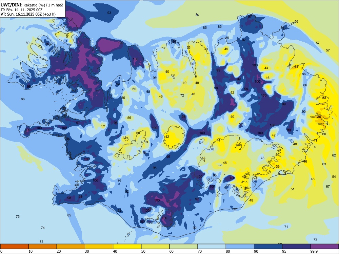
Task: Click the 'VT: Sun. 16.11.2025 05Z' line
Action: tap(21, 14)
